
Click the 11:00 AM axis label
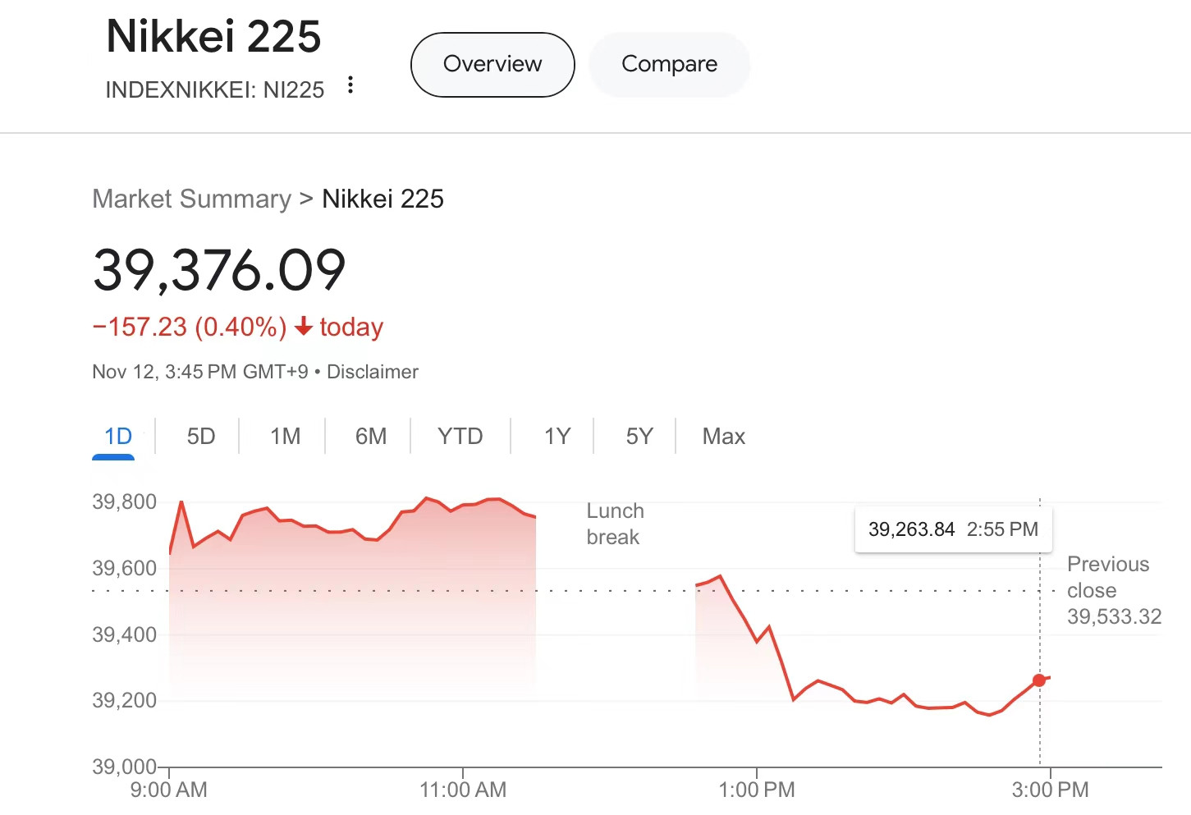463,790
